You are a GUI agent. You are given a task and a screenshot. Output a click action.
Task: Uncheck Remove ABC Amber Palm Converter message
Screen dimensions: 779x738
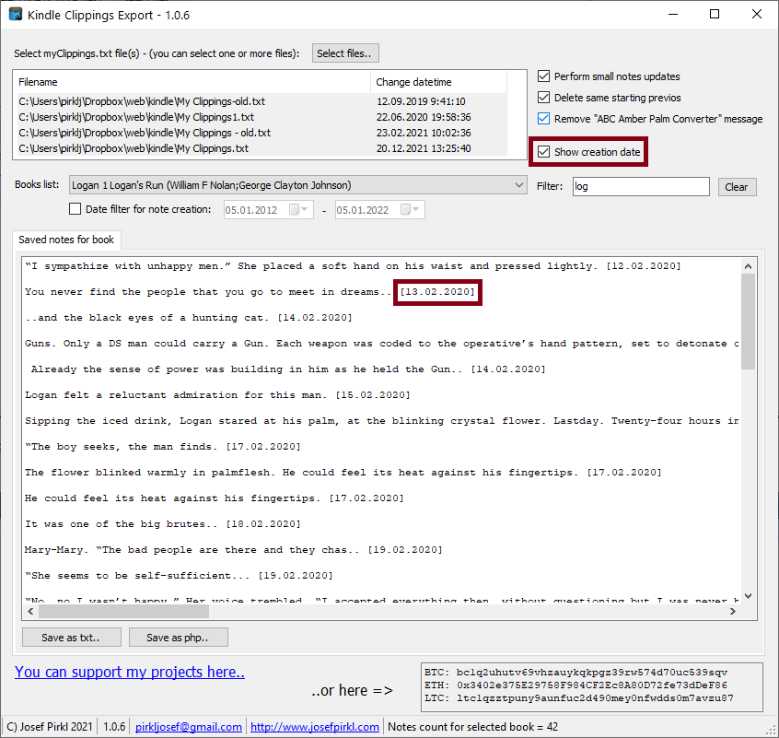[543, 119]
